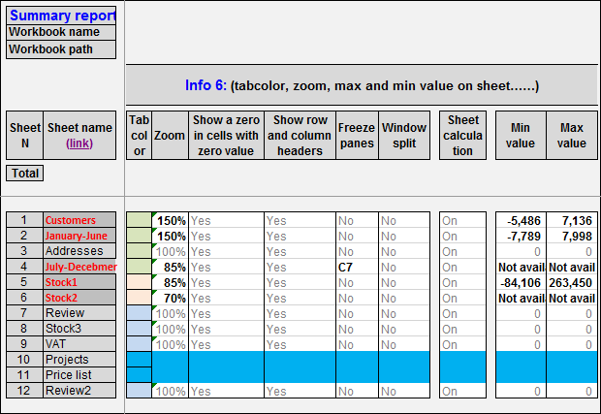
Task: Select Window split No cell for Stock1
Action: tap(404, 282)
